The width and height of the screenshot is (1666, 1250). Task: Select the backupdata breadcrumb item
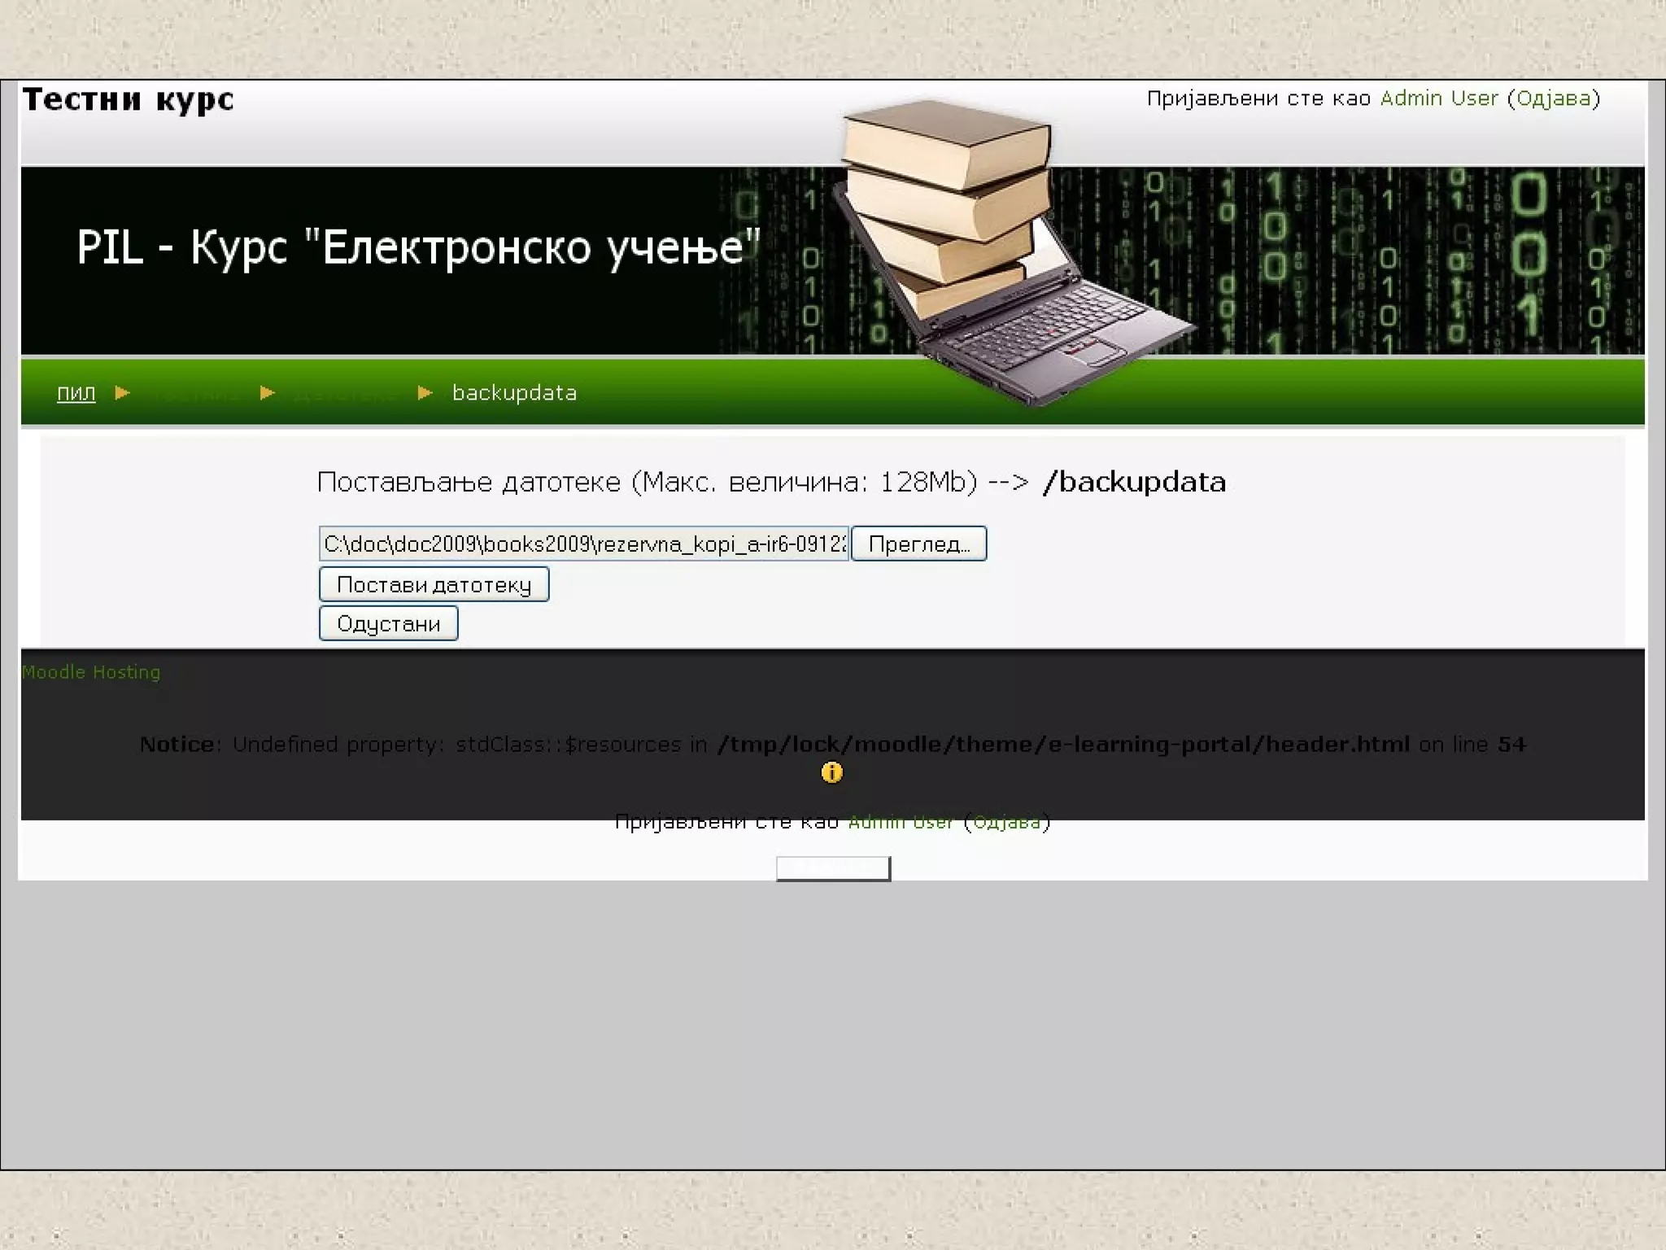tap(514, 393)
